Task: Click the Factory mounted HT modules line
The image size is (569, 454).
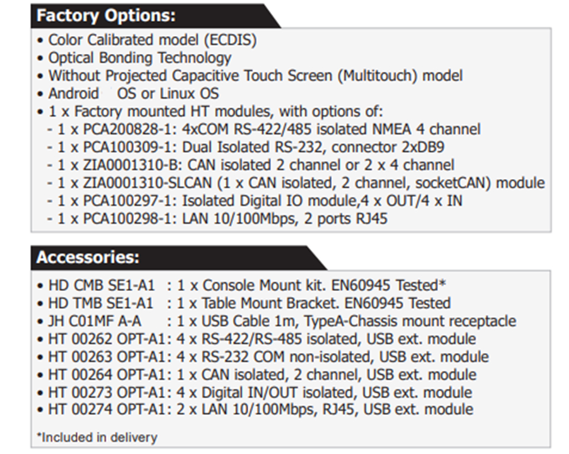Action: [x=216, y=111]
